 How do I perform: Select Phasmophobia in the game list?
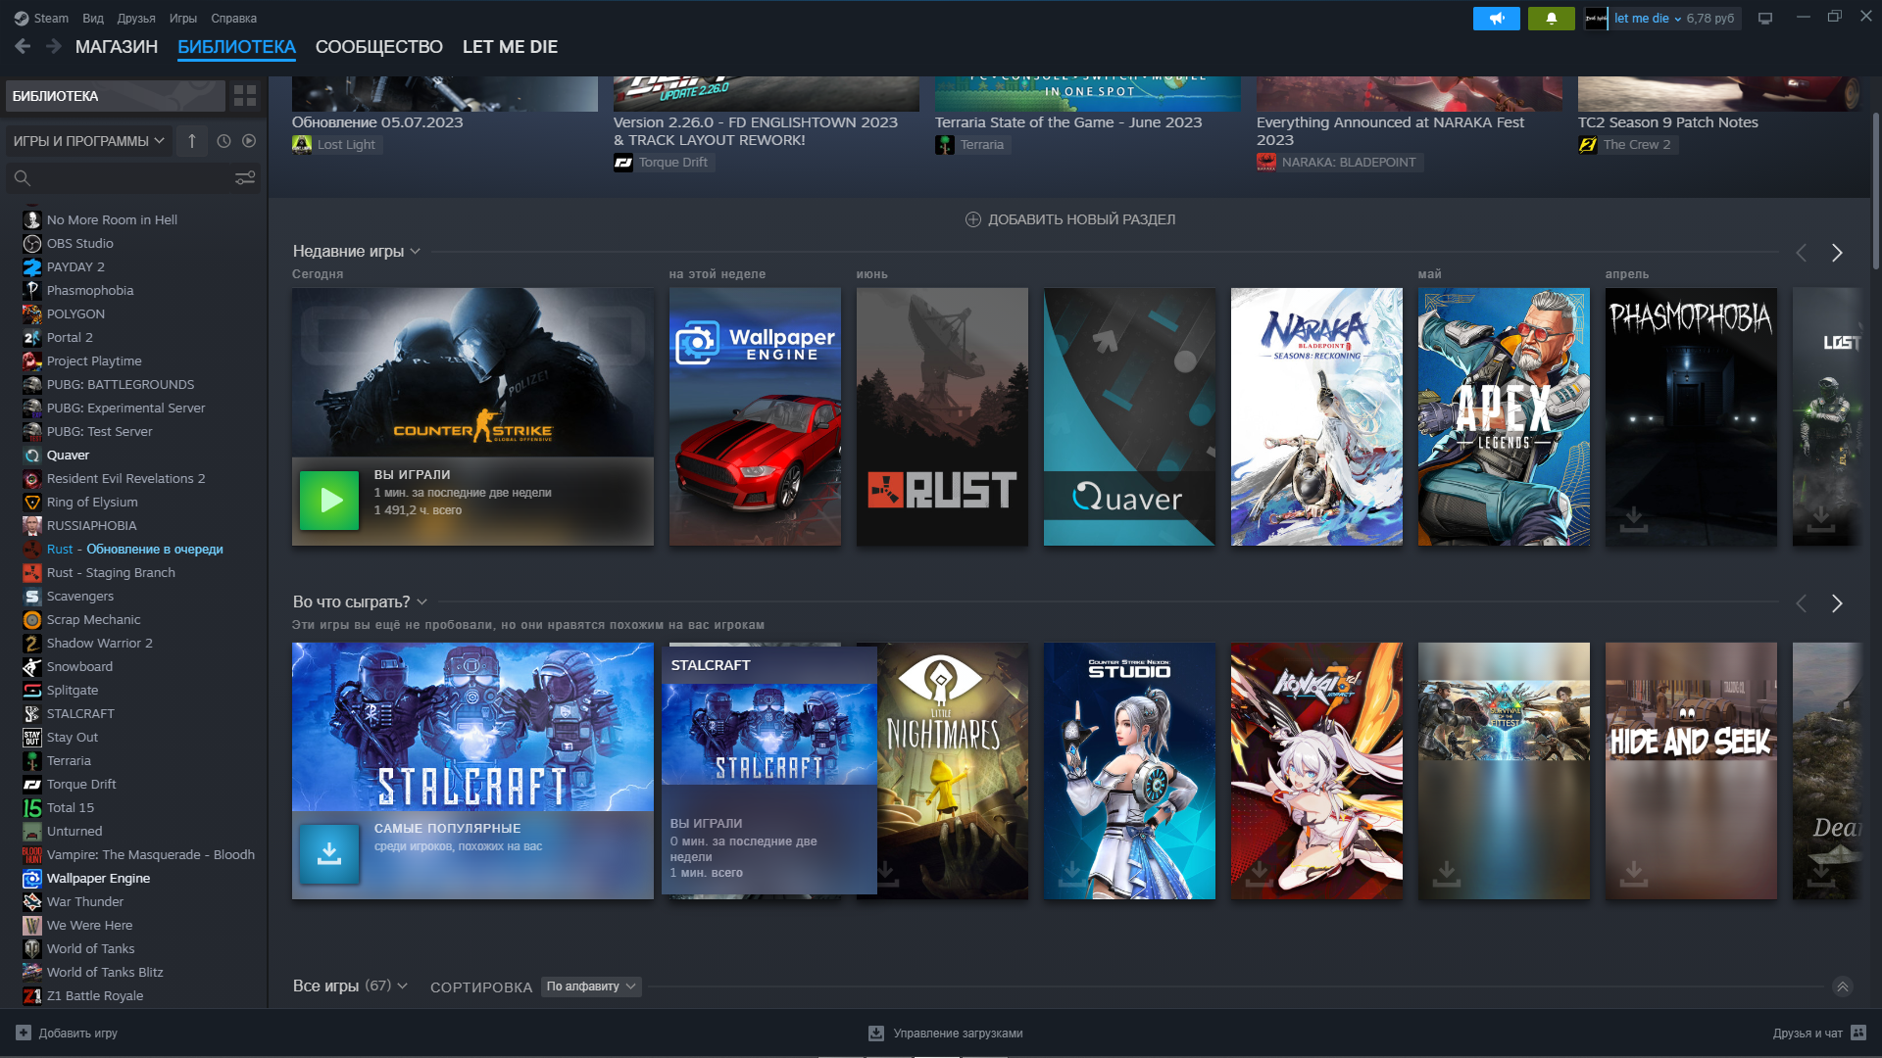(x=90, y=291)
